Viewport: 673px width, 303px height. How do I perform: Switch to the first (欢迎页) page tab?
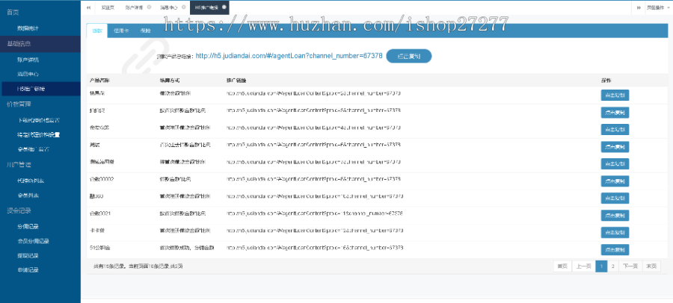click(108, 7)
